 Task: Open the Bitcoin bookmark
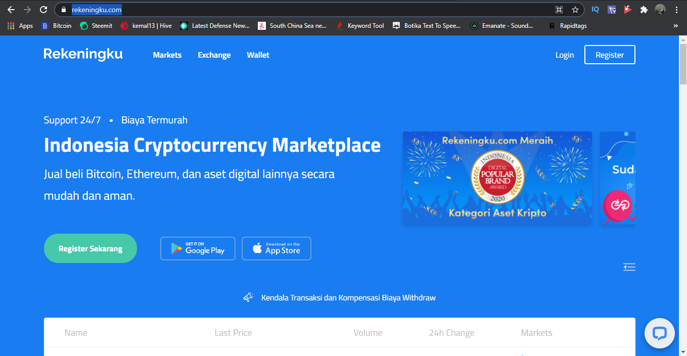[56, 26]
